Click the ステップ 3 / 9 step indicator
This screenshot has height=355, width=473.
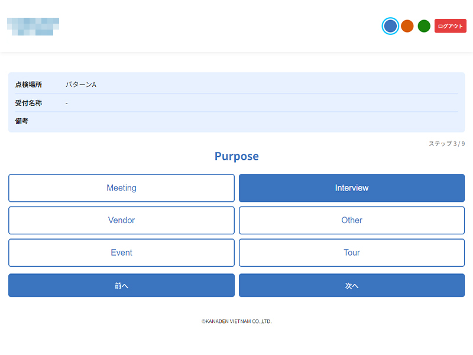pyautogui.click(x=446, y=144)
